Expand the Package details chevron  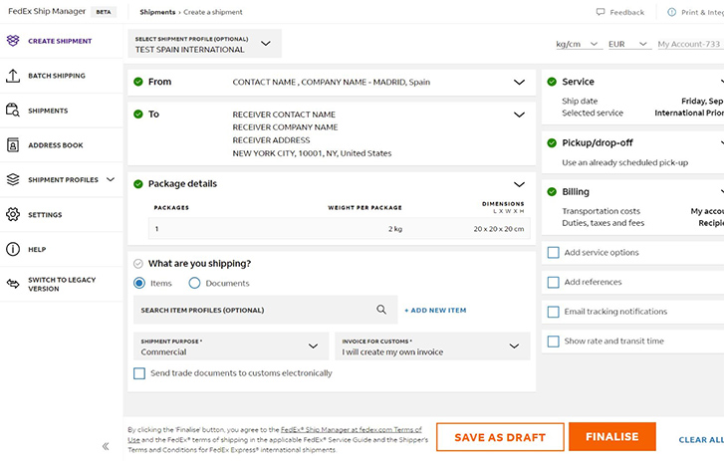coord(519,184)
